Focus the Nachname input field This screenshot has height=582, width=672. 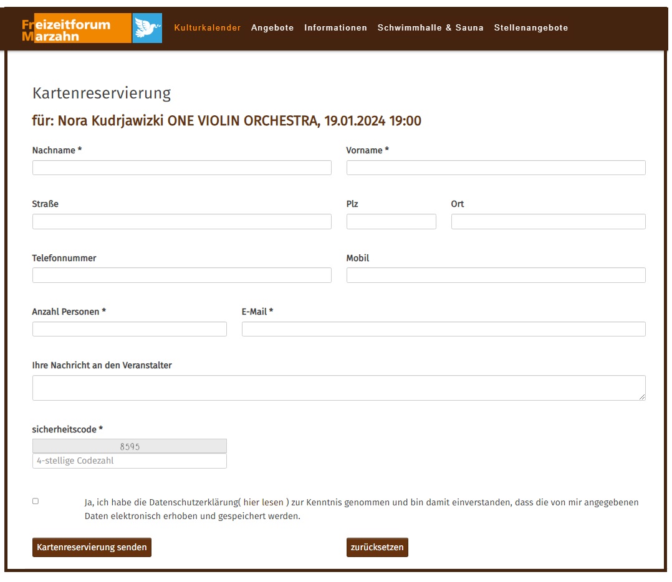pyautogui.click(x=182, y=168)
